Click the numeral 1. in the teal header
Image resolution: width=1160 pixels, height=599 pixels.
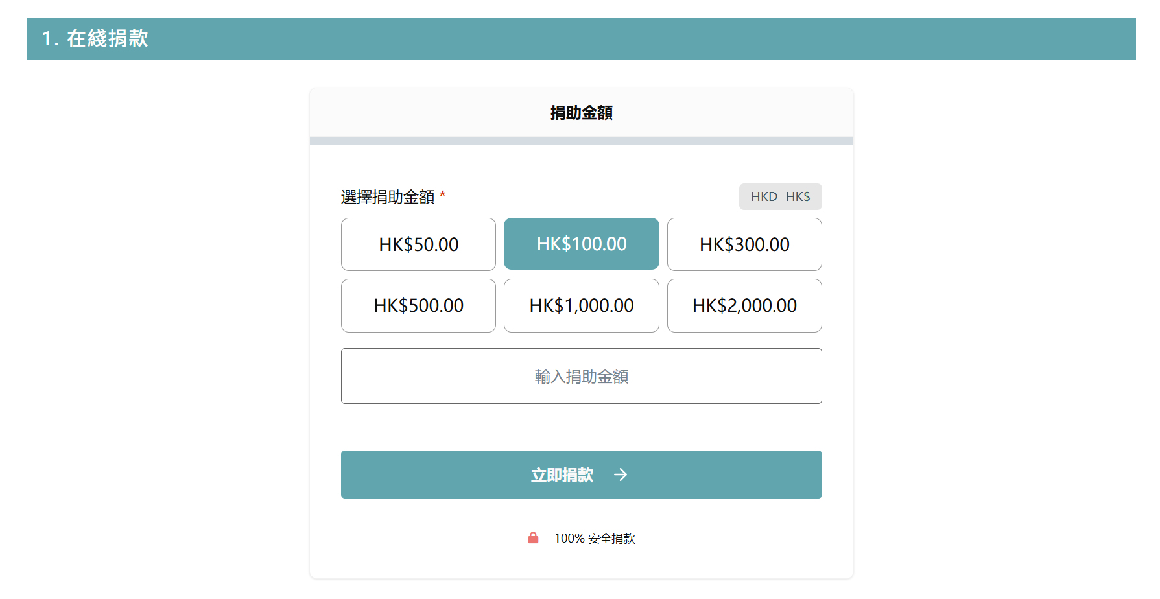tap(50, 39)
